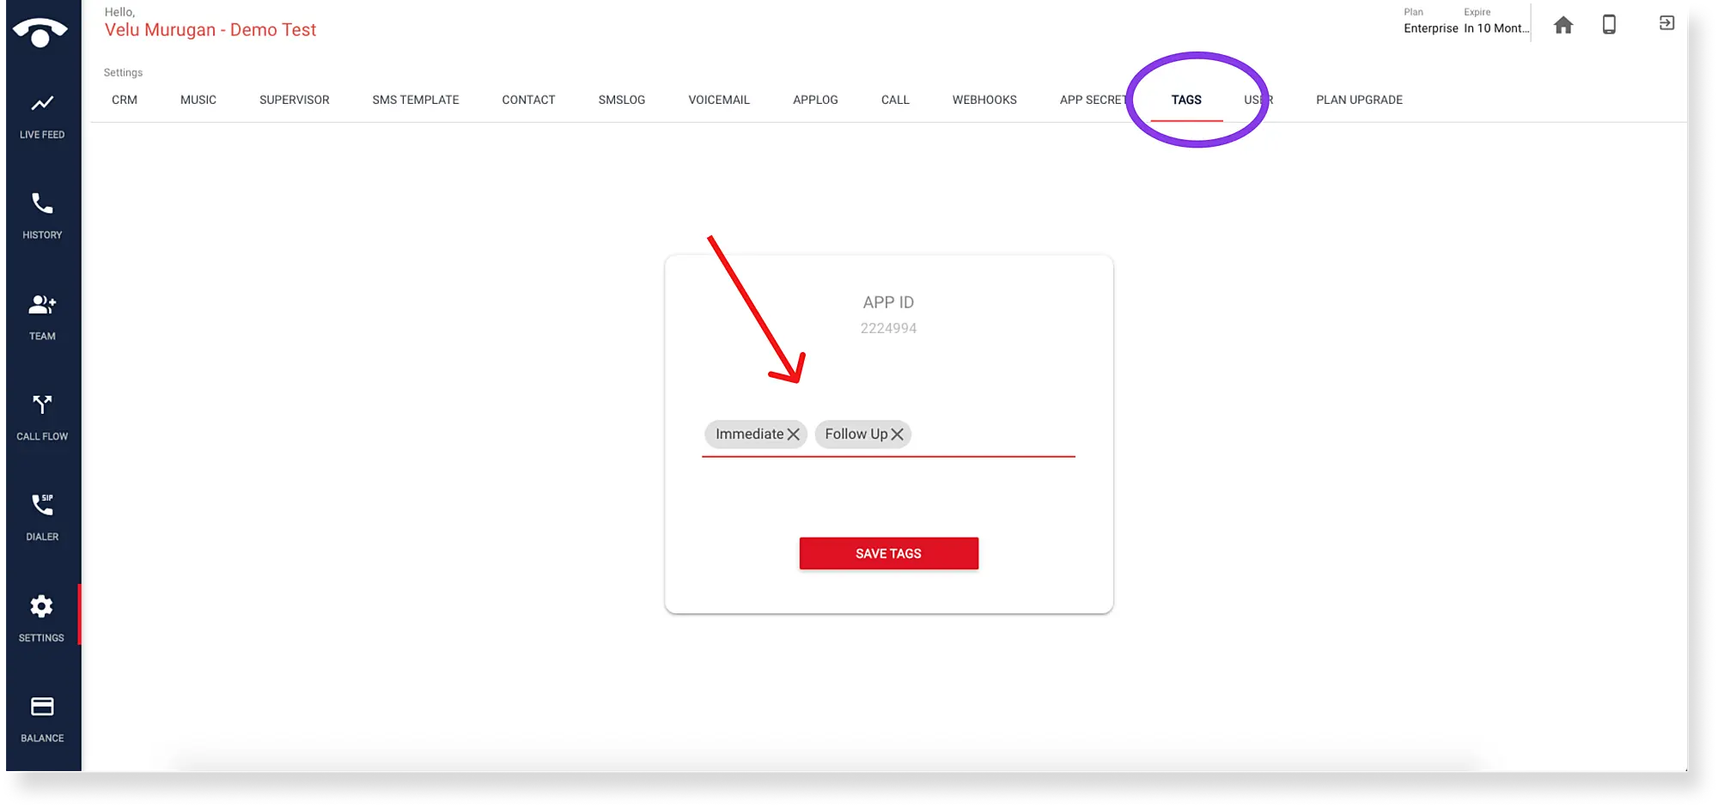The height and width of the screenshot is (808, 1718).
Task: Switch to the PLAN UPGRADE tab
Action: click(x=1358, y=100)
